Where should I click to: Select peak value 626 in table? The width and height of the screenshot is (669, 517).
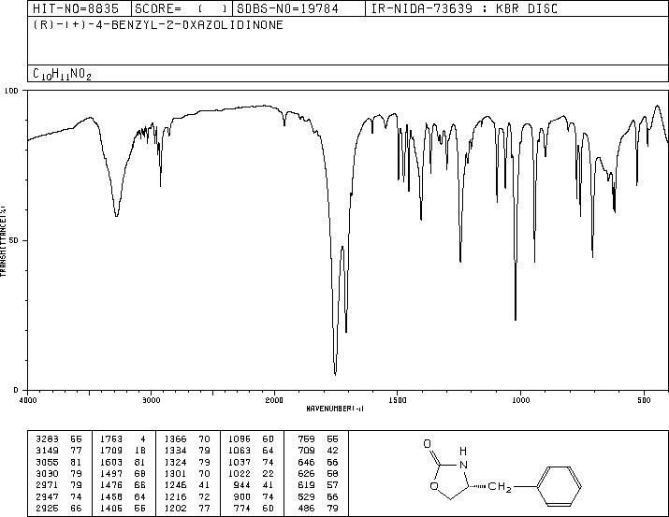[306, 473]
